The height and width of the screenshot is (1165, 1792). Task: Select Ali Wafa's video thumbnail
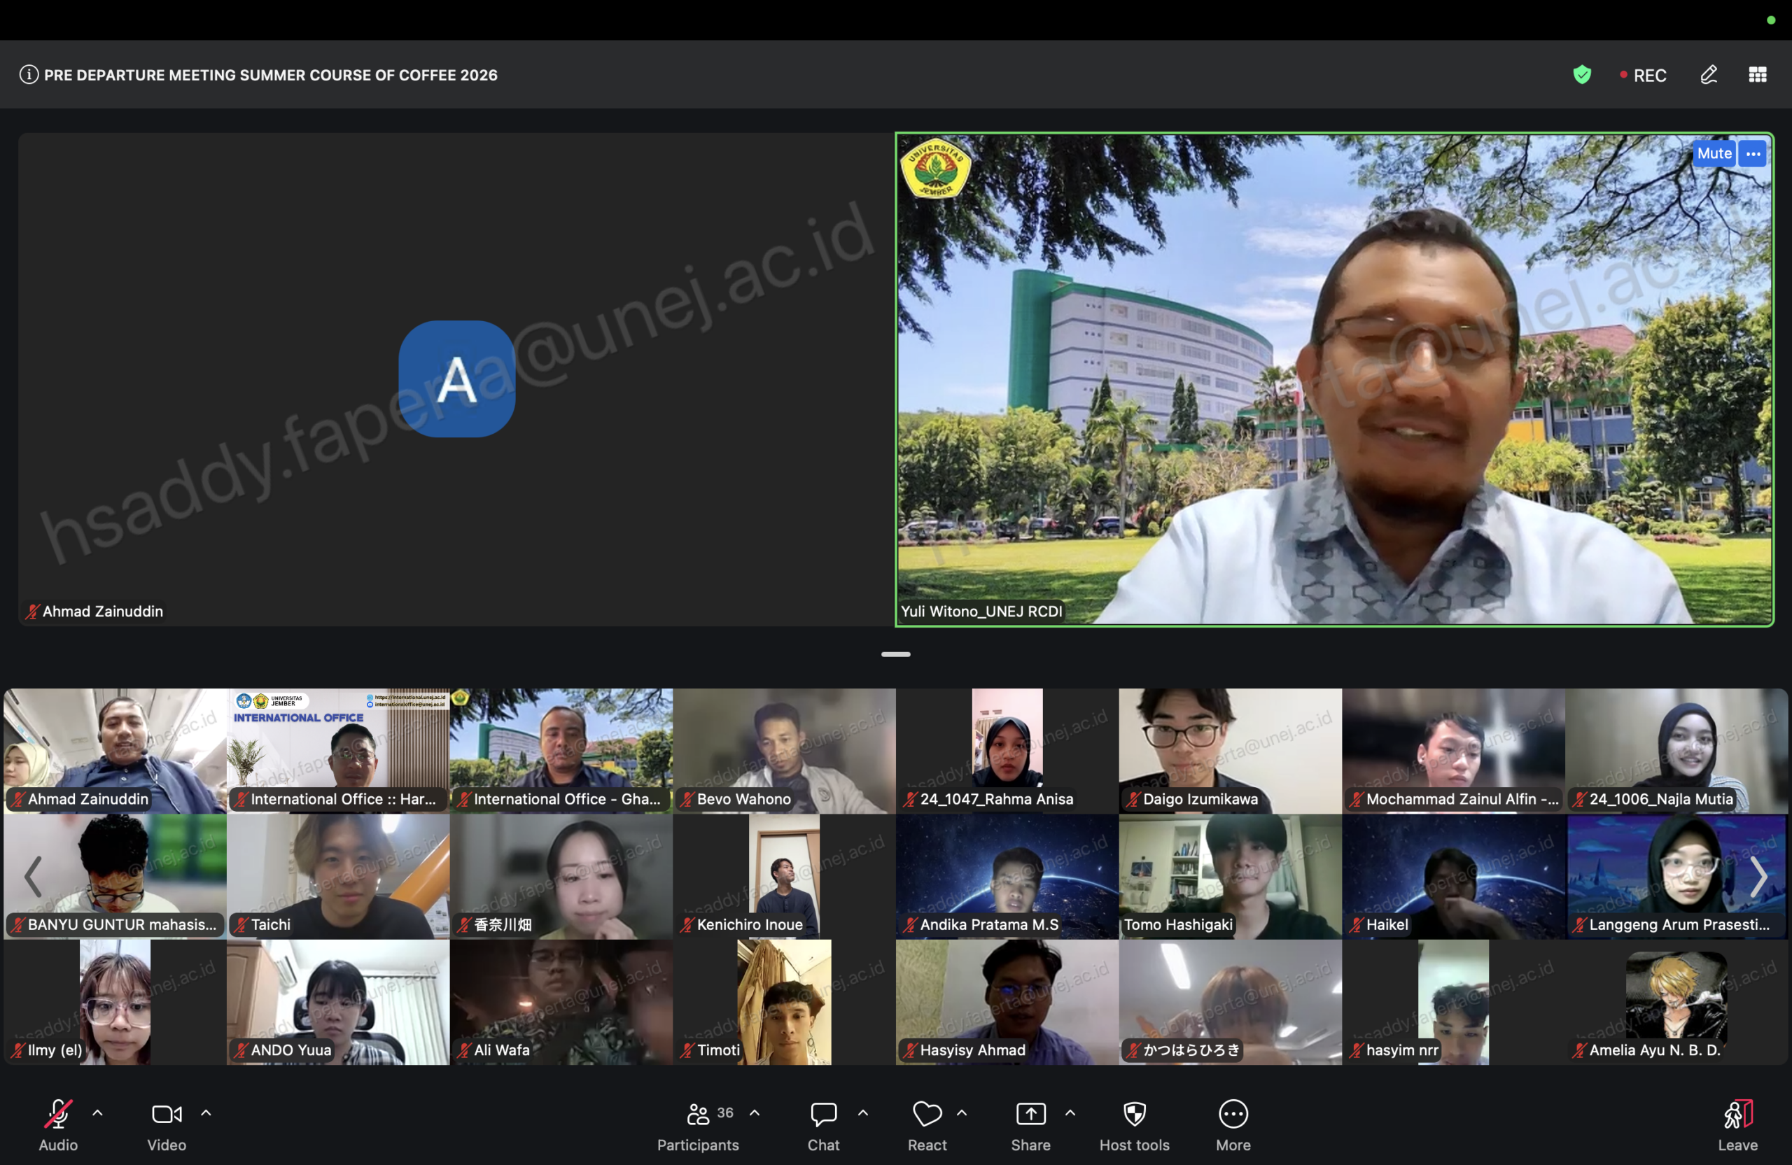tap(561, 1002)
